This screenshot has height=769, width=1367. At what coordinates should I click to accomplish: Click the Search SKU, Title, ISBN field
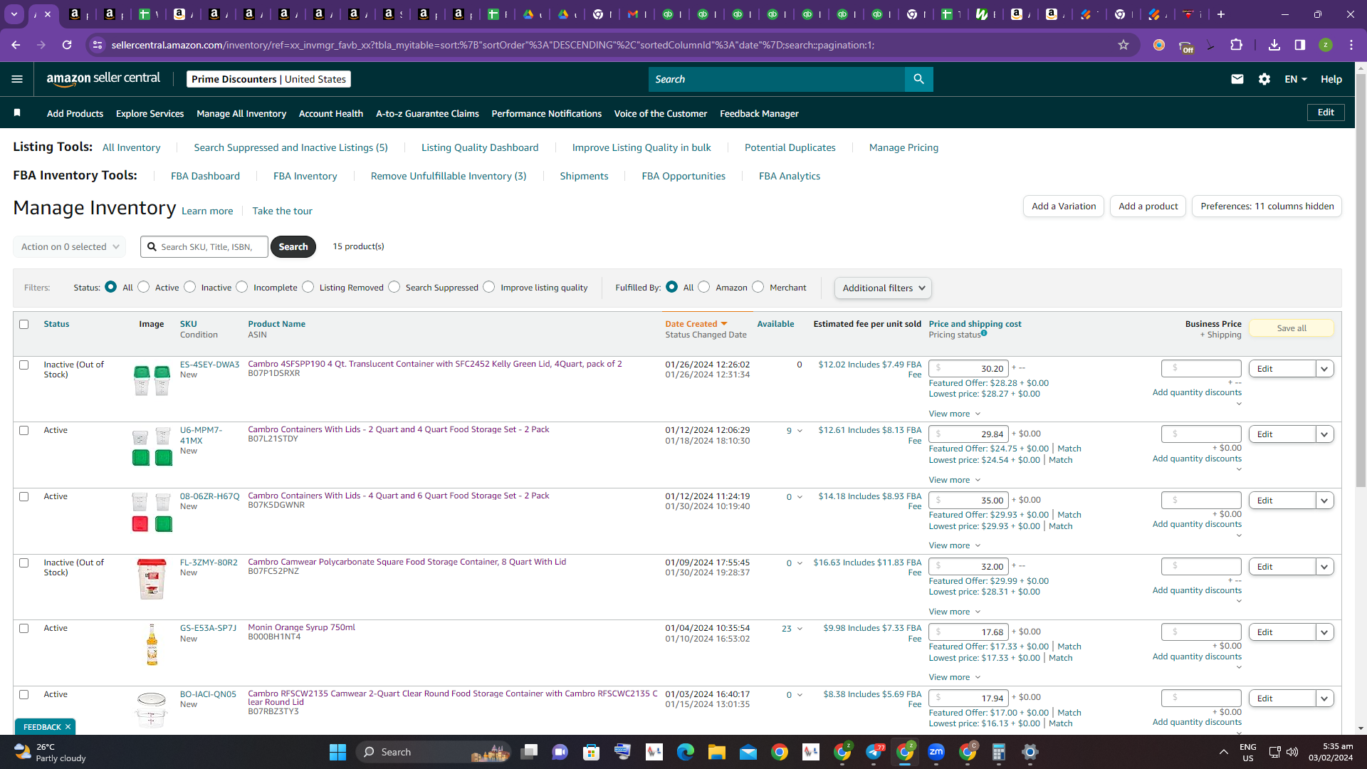click(x=204, y=246)
